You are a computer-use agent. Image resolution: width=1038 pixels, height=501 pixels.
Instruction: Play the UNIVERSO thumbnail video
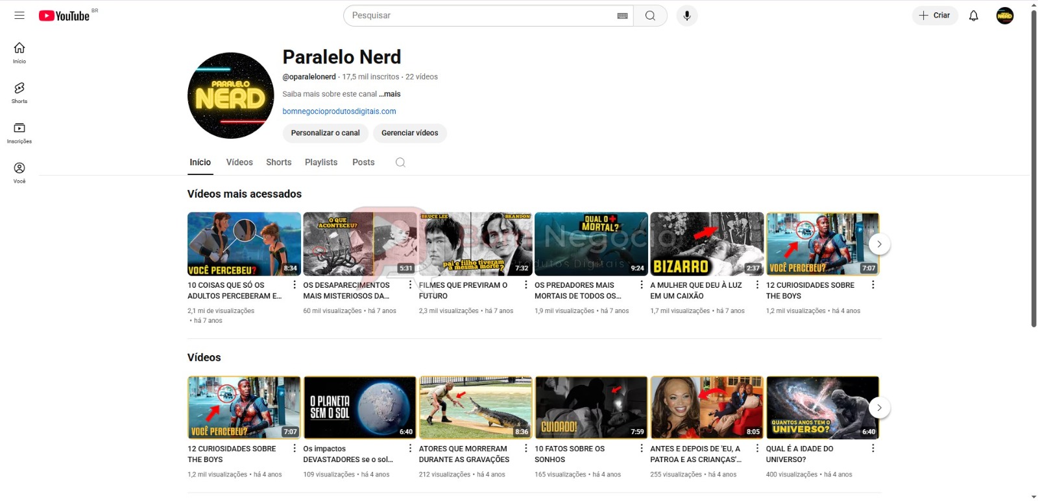(823, 408)
